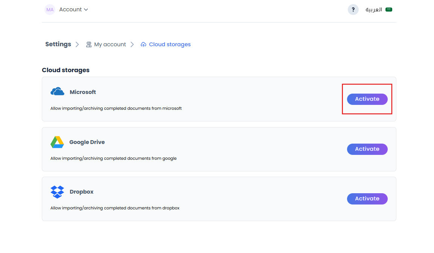Image resolution: width=434 pixels, height=253 pixels.
Task: Click the Google Drive heading text
Action: pyautogui.click(x=87, y=142)
